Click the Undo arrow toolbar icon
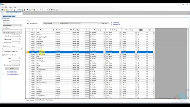190x107 pixels. tap(32, 10)
